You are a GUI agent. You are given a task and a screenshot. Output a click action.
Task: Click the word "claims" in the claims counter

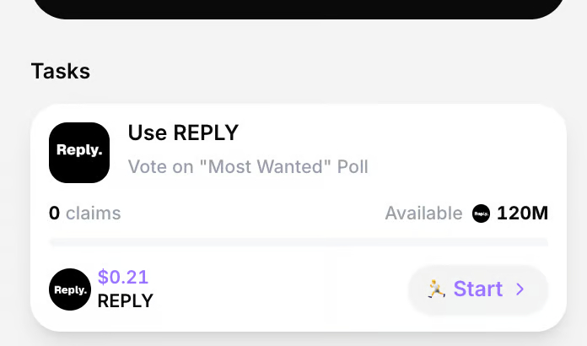93,214
